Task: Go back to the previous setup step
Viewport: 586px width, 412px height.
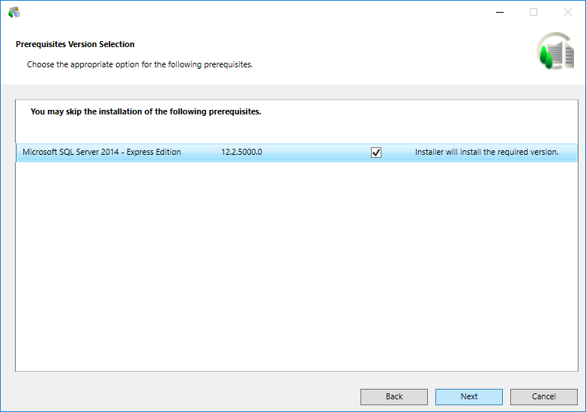Action: [394, 396]
